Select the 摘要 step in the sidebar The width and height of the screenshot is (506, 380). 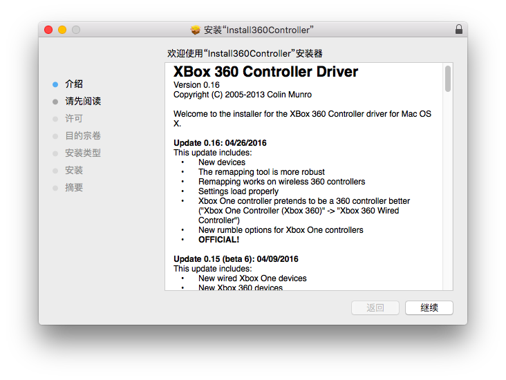(74, 187)
